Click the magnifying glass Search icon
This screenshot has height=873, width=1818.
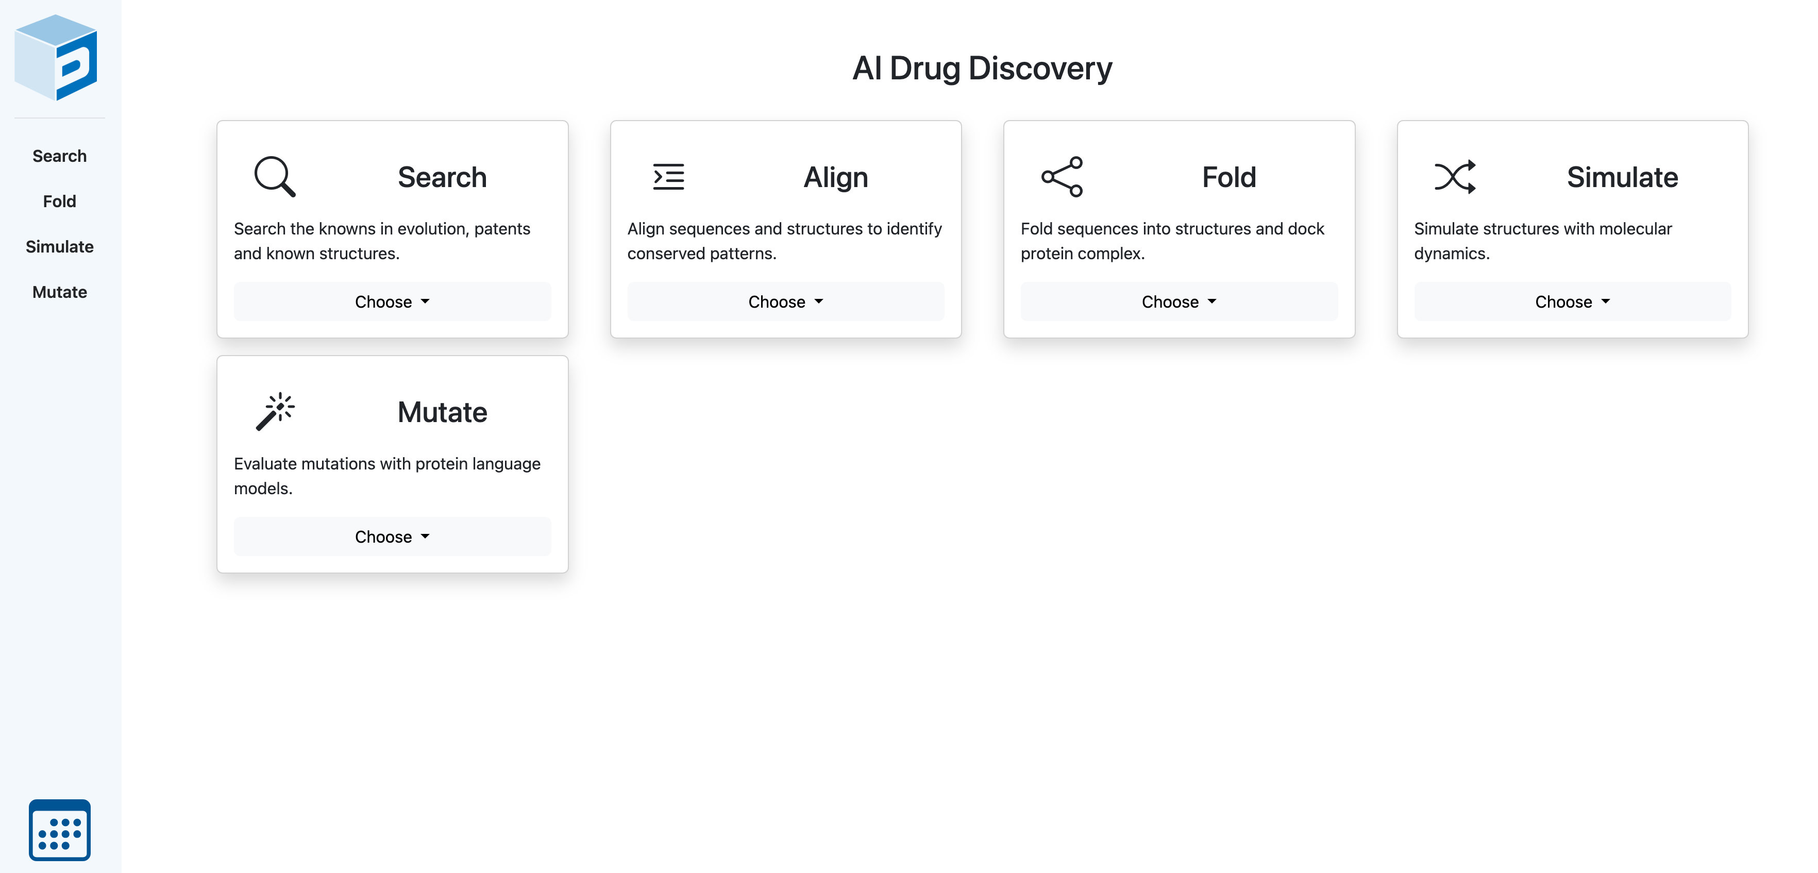tap(275, 176)
